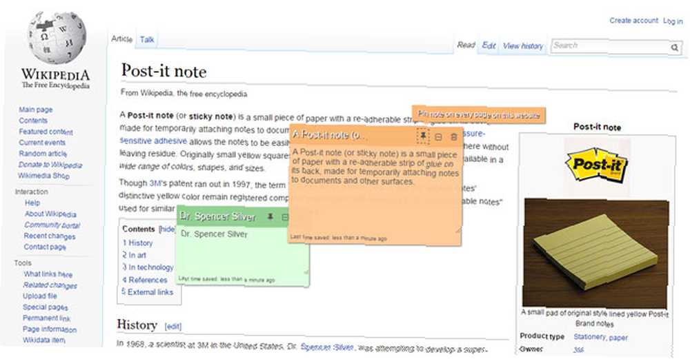Click the orange note's body text

[x=375, y=167]
